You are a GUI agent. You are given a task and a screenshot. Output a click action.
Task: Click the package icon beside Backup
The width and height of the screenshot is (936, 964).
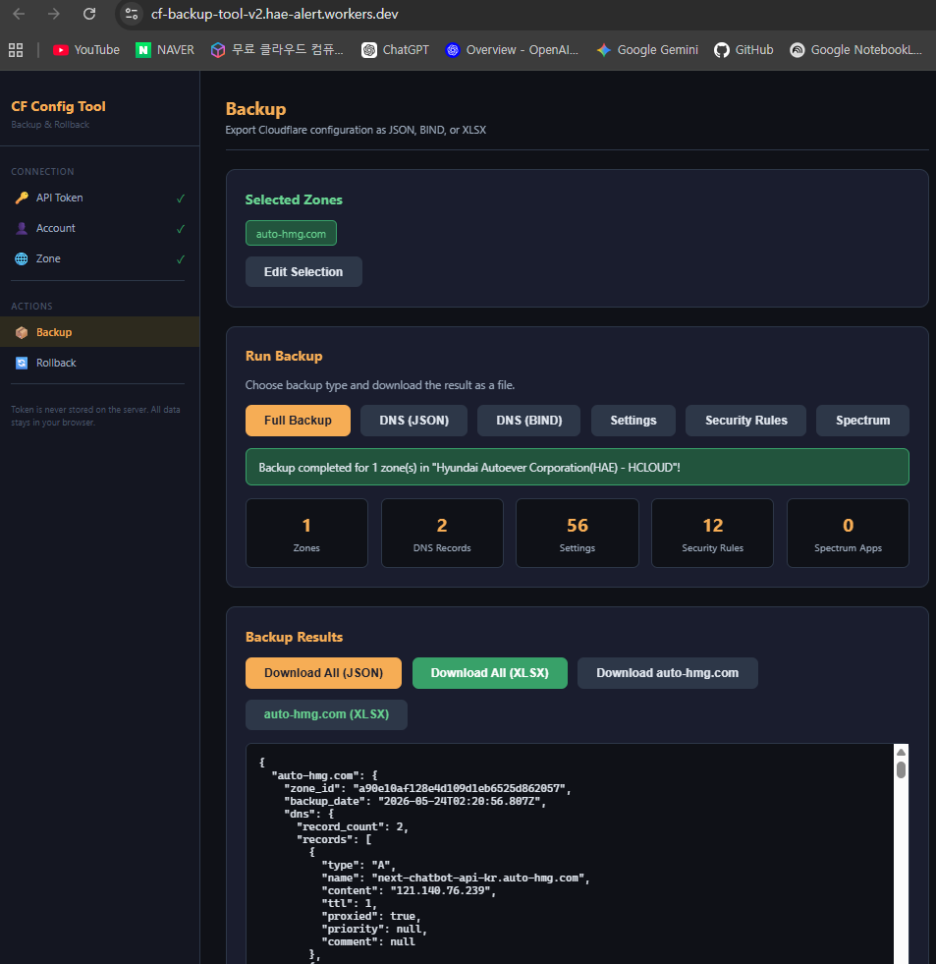tap(22, 332)
